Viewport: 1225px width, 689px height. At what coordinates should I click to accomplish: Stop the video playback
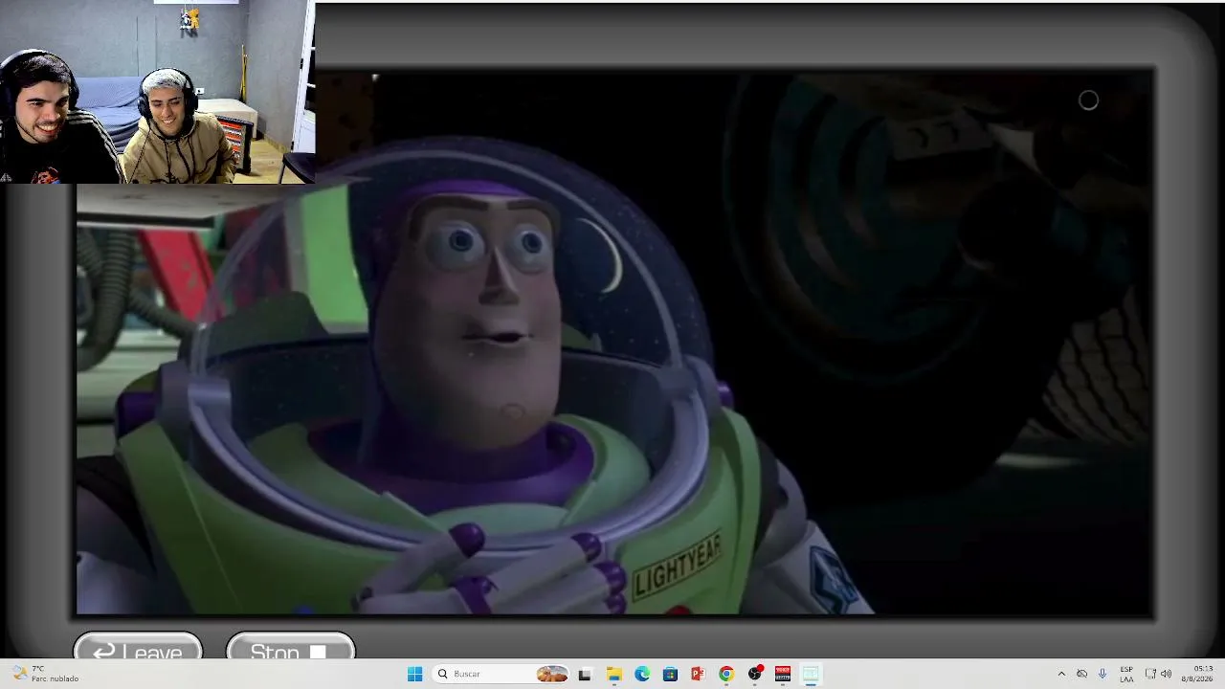pos(290,647)
